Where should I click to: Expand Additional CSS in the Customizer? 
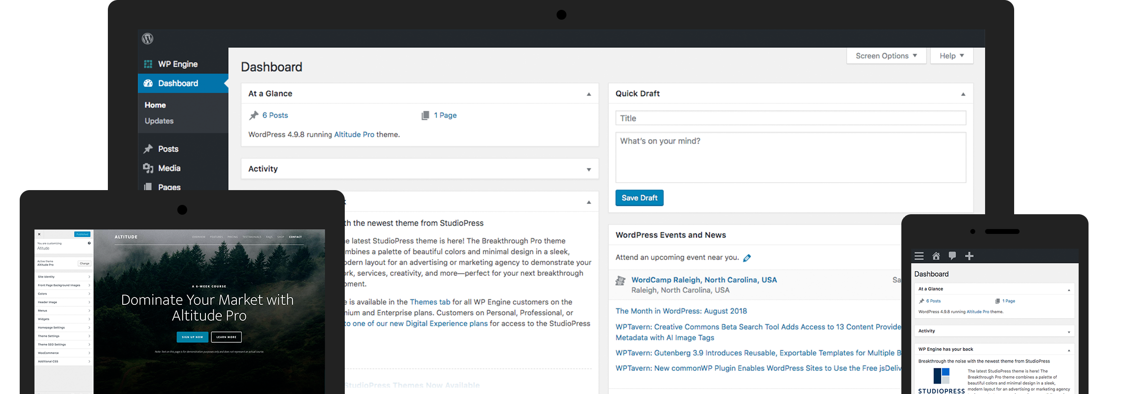pos(64,361)
